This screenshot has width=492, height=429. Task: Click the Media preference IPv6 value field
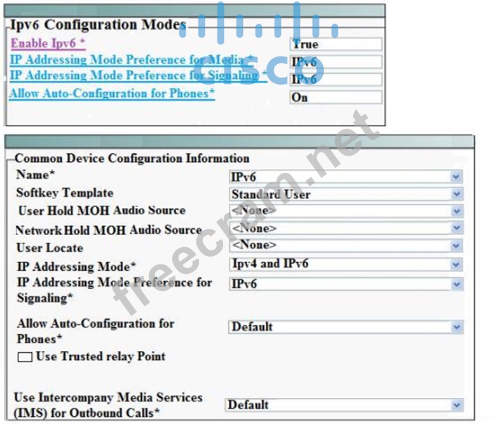click(x=336, y=62)
